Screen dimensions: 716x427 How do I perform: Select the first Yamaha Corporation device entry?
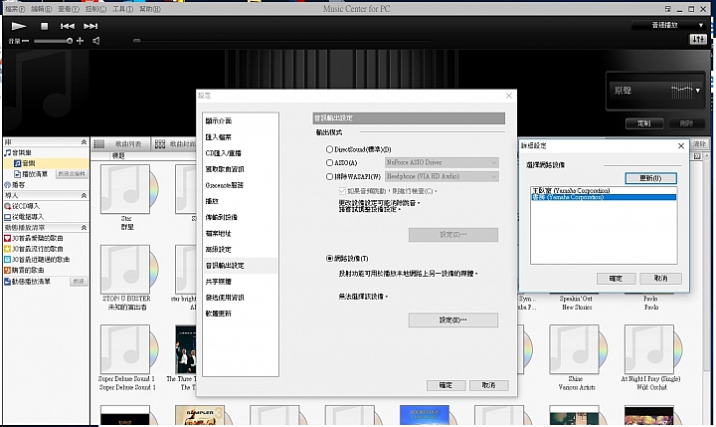click(604, 191)
